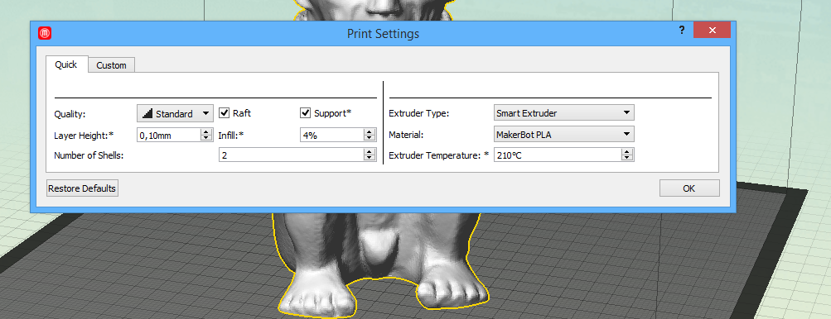The image size is (831, 319).
Task: Switch to the Quick tab
Action: (x=66, y=64)
